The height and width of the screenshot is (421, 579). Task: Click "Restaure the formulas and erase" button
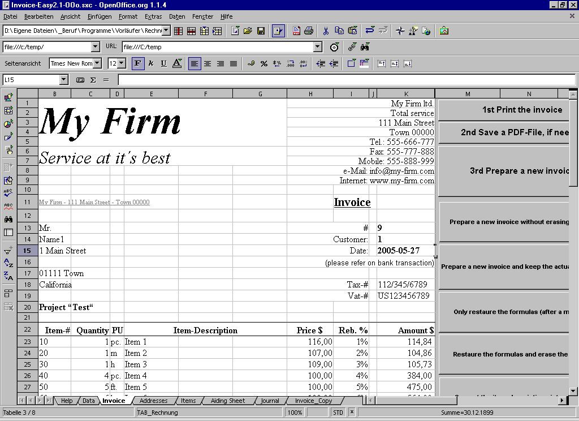[x=504, y=354]
